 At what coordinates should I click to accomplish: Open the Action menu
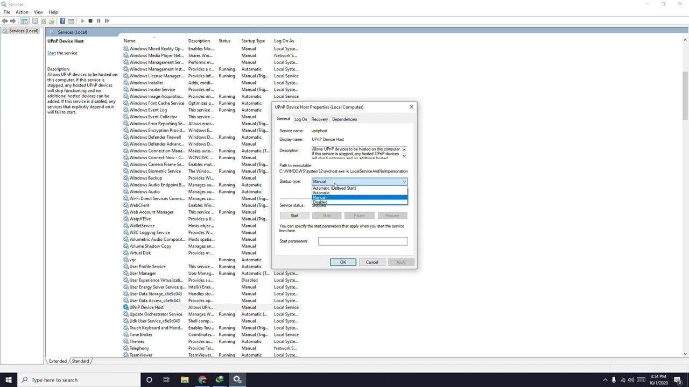tap(22, 12)
